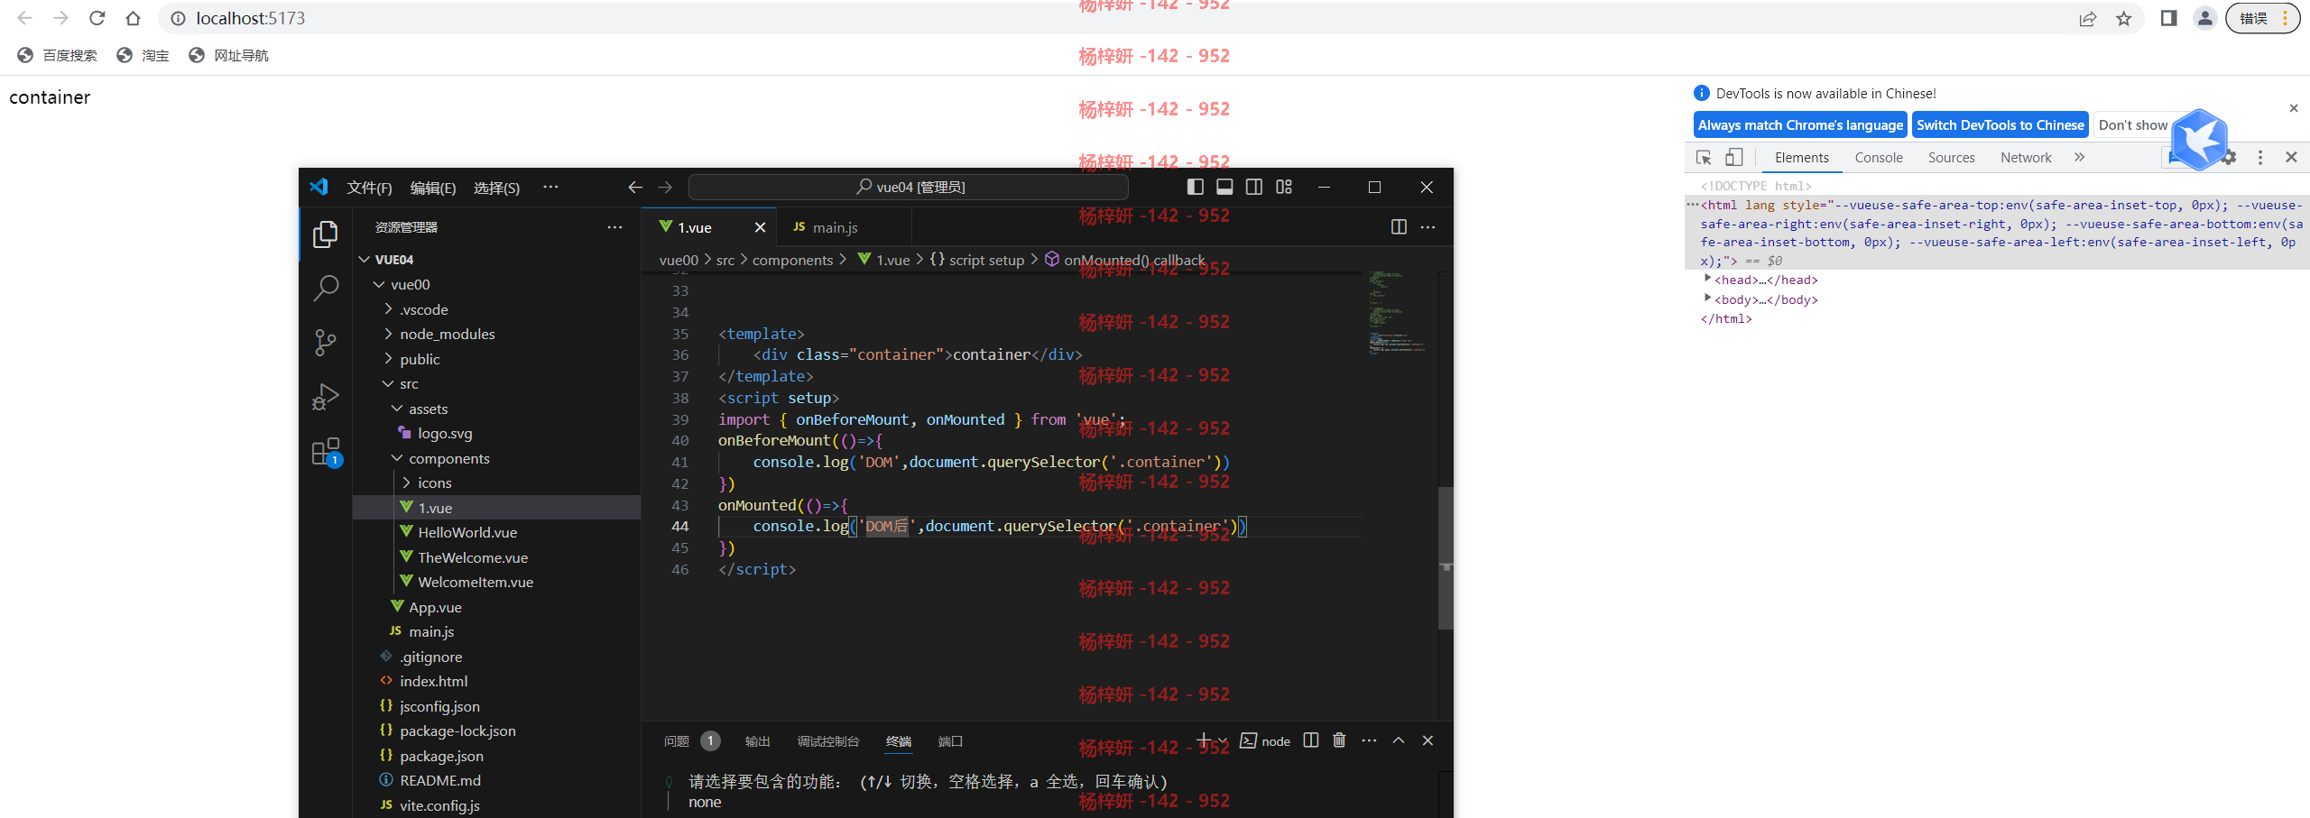Open the DevTools Network tab
This screenshot has width=2310, height=818.
(2026, 157)
